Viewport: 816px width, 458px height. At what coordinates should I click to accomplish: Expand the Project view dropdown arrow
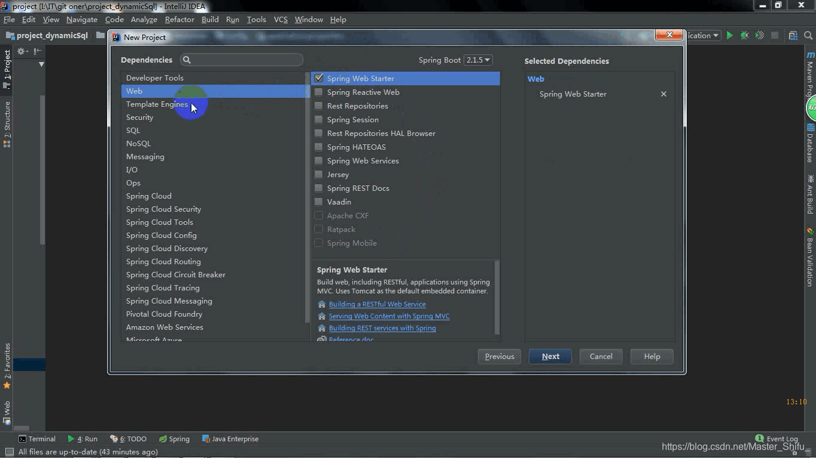click(x=41, y=64)
